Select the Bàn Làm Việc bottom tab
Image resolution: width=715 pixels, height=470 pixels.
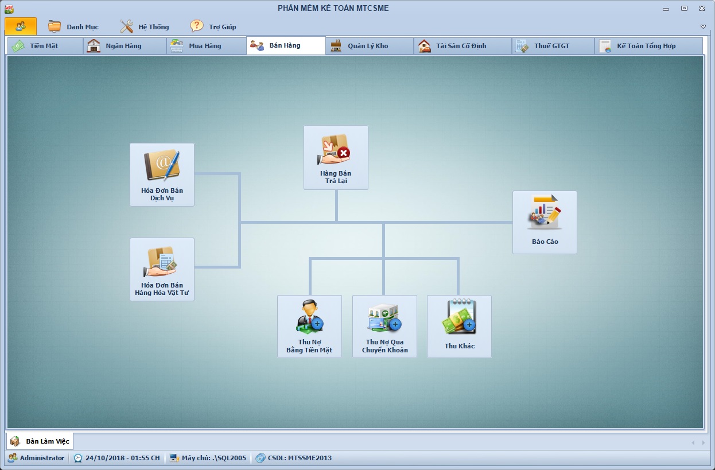[x=40, y=441]
